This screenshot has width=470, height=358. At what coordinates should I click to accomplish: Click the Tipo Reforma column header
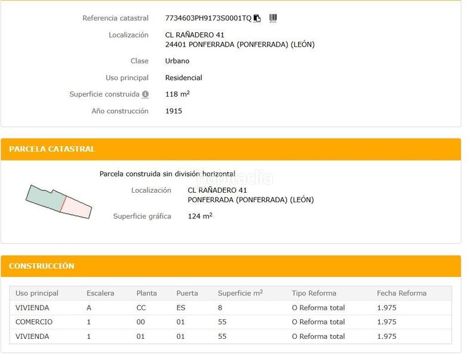(314, 294)
